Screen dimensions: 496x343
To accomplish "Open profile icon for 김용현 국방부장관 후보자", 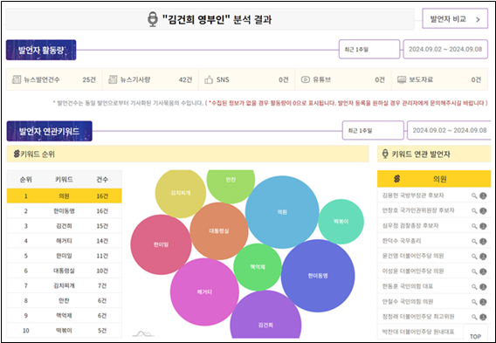I will click(483, 196).
